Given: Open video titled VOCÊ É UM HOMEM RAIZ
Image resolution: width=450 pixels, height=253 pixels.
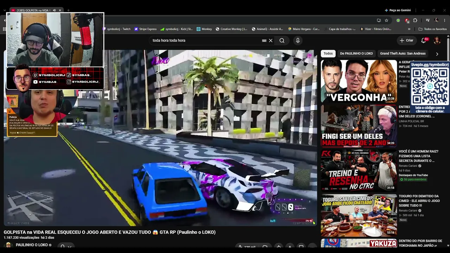Looking at the screenshot, I should (x=419, y=156).
